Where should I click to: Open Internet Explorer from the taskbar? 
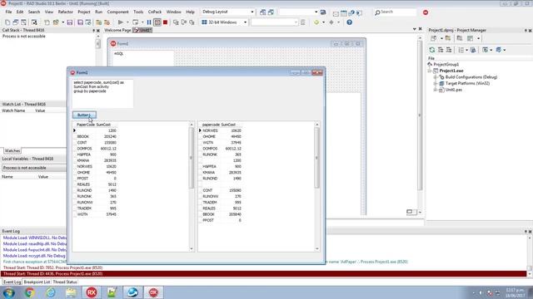[50, 292]
